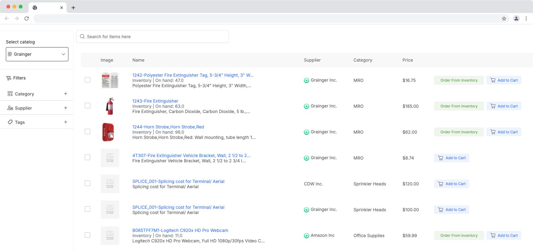Expand the Category filter plus
The width and height of the screenshot is (533, 251).
(66, 94)
